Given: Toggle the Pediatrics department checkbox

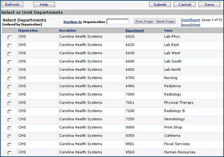Looking at the screenshot, I should tap(9, 87).
